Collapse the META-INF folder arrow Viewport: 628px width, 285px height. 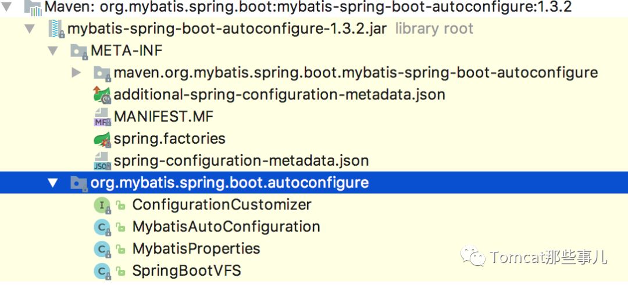(x=52, y=51)
